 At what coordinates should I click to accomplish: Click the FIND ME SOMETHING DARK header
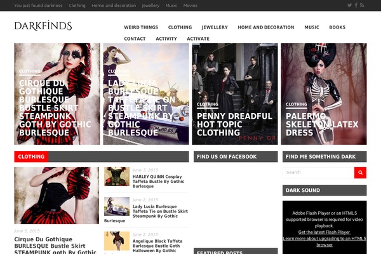[324, 157]
